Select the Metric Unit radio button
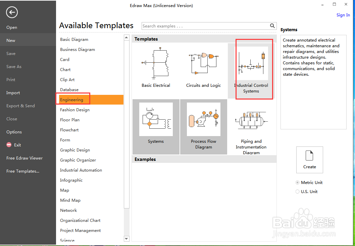The image size is (355, 246). click(298, 182)
